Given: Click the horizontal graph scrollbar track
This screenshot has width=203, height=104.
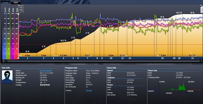Looking at the screenshot, I should (104, 61).
